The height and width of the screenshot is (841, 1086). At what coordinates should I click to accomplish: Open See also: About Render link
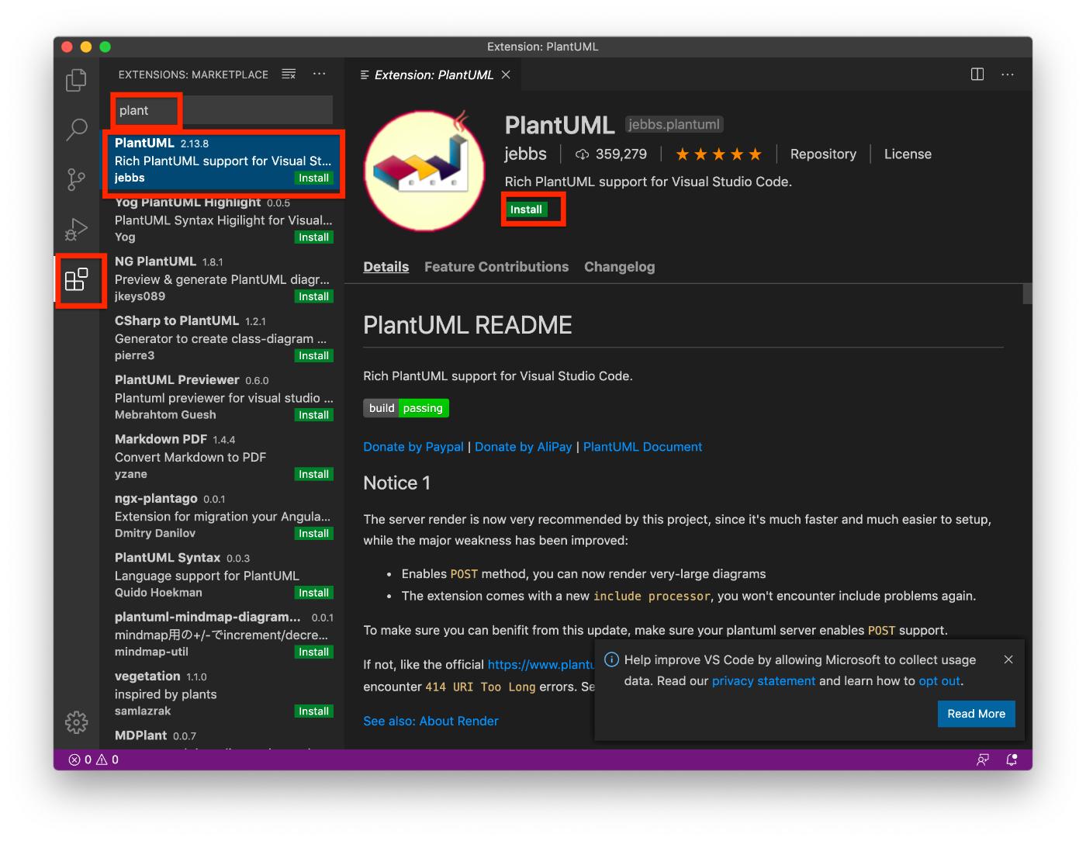click(431, 721)
